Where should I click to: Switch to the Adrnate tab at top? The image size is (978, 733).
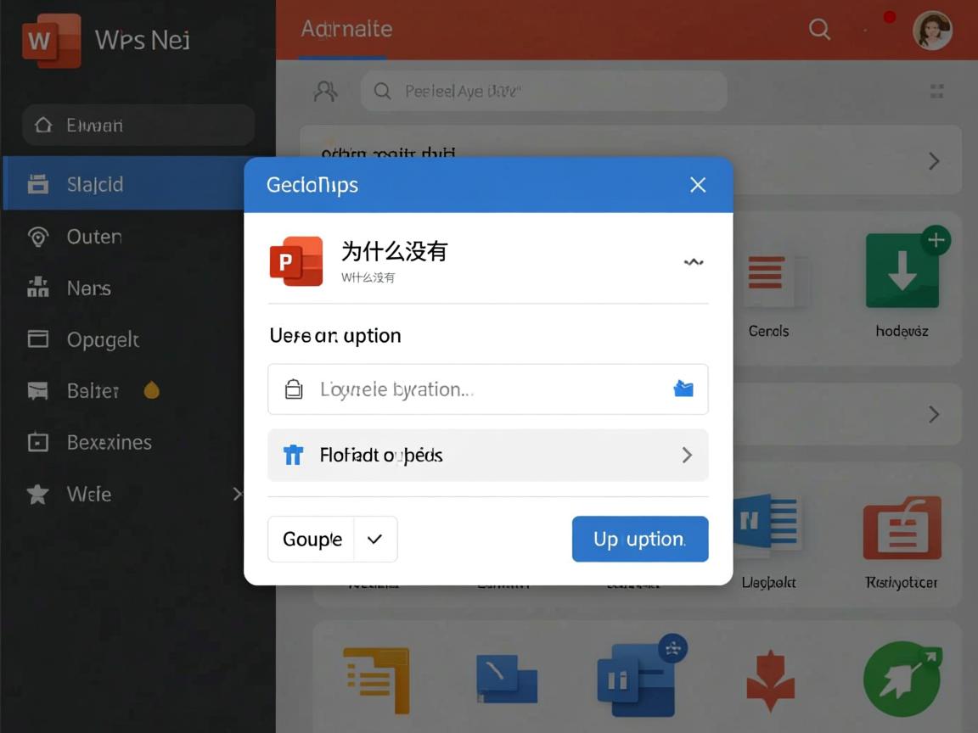[346, 29]
